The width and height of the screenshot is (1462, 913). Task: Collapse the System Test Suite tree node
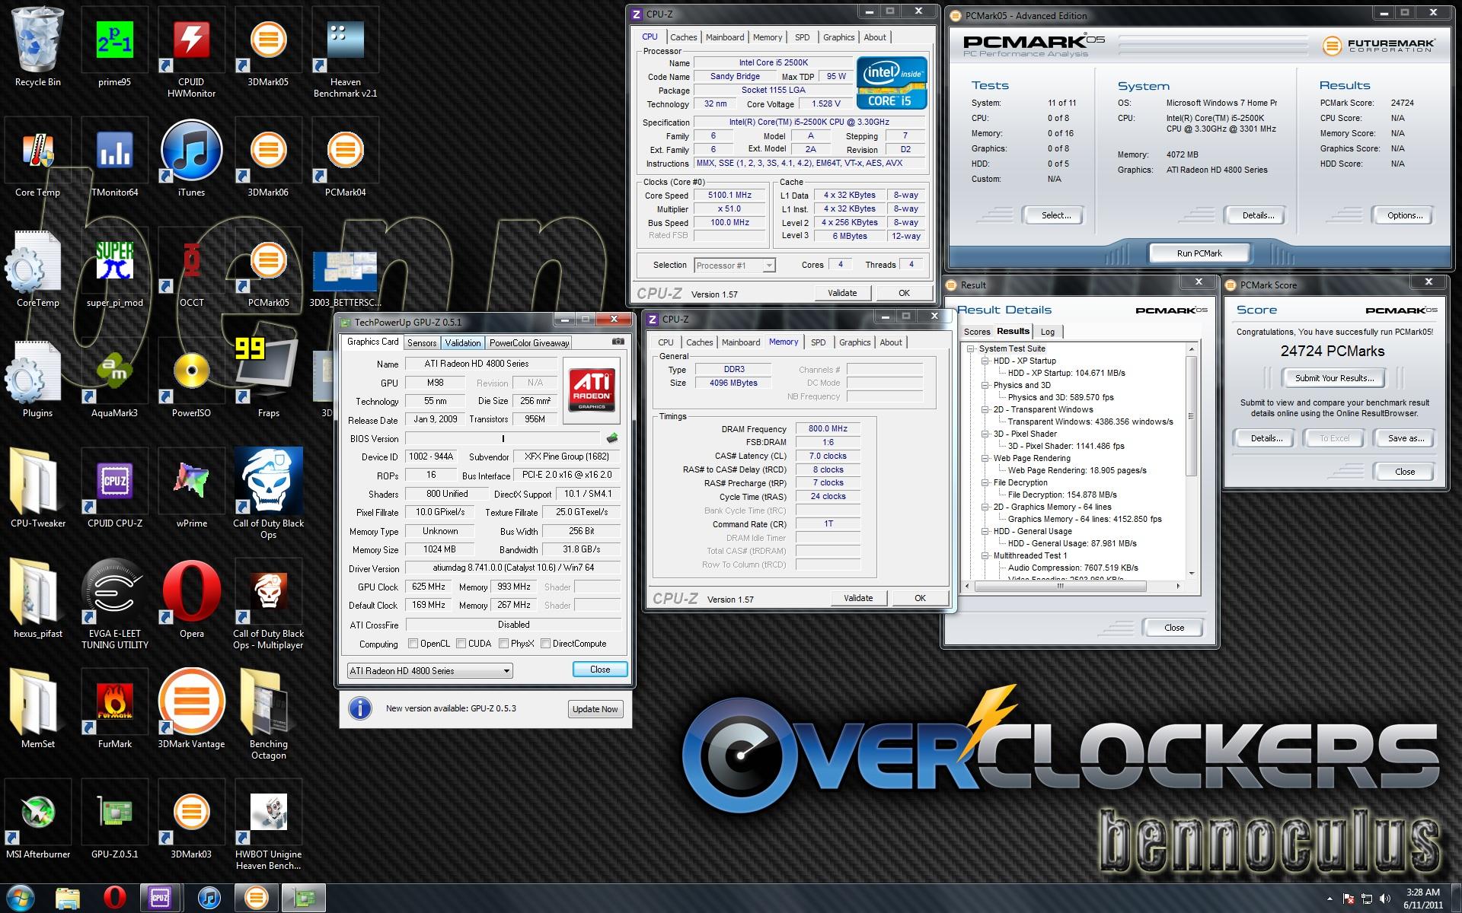pyautogui.click(x=971, y=348)
